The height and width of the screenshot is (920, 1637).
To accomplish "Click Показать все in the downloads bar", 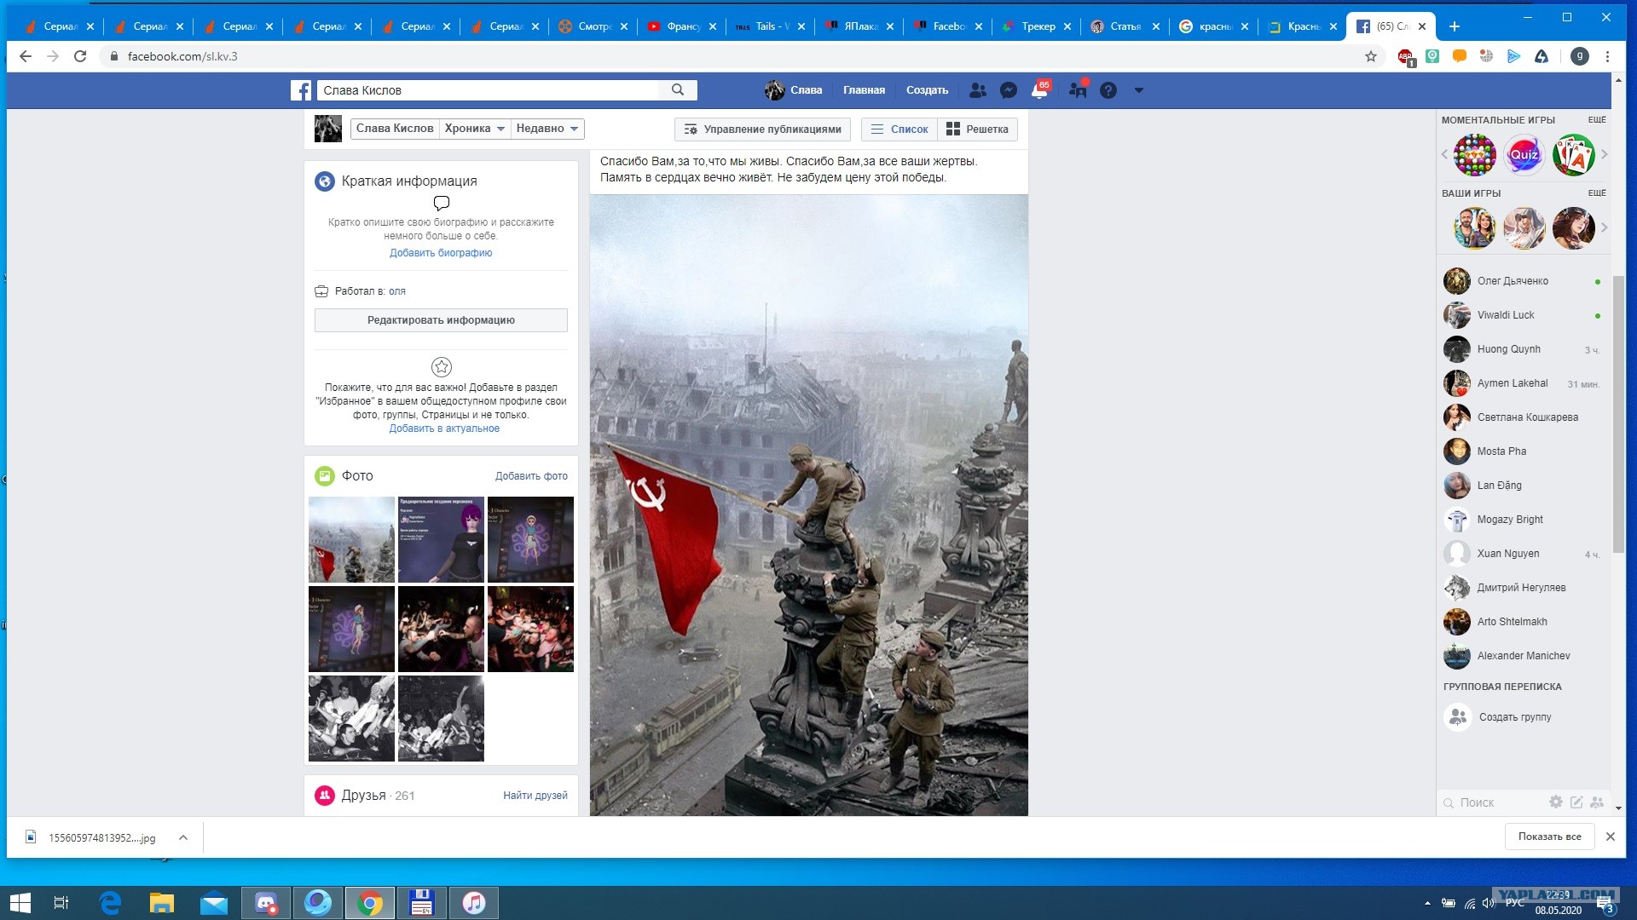I will [x=1549, y=837].
